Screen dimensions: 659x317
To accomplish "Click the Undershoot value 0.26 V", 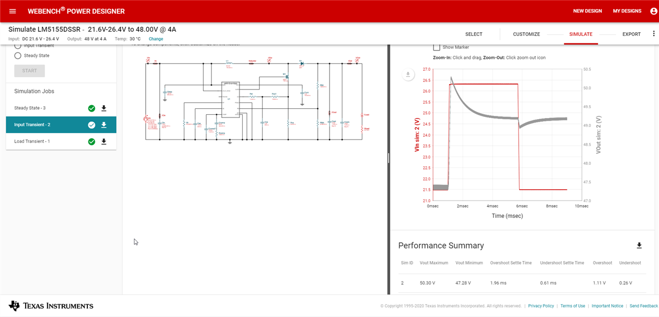I will click(x=625, y=283).
